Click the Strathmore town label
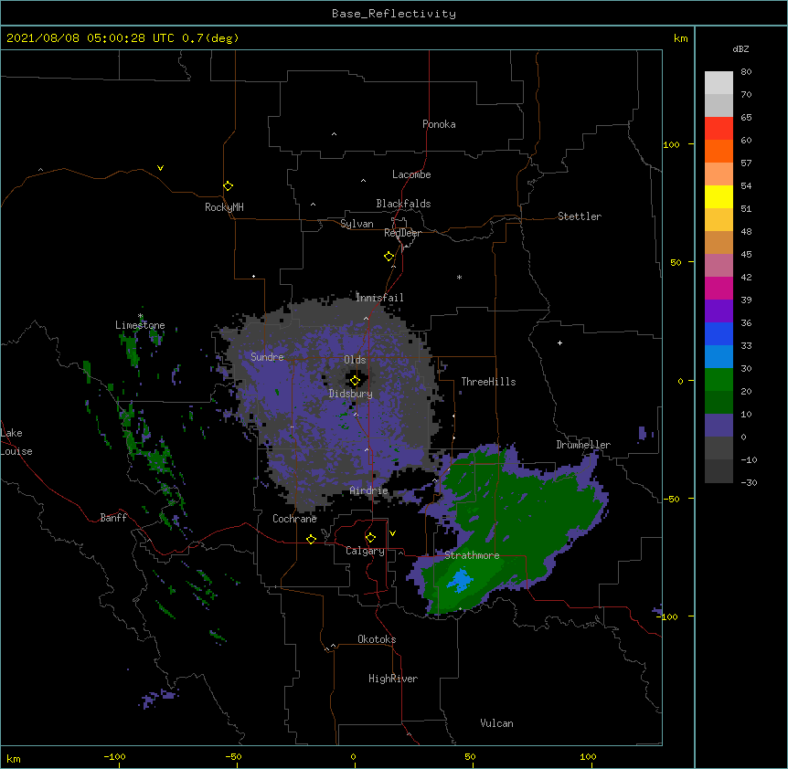Viewport: 788px width, 769px height. click(472, 555)
